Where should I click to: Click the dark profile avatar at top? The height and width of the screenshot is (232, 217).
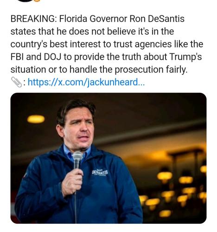(x=26, y=1)
